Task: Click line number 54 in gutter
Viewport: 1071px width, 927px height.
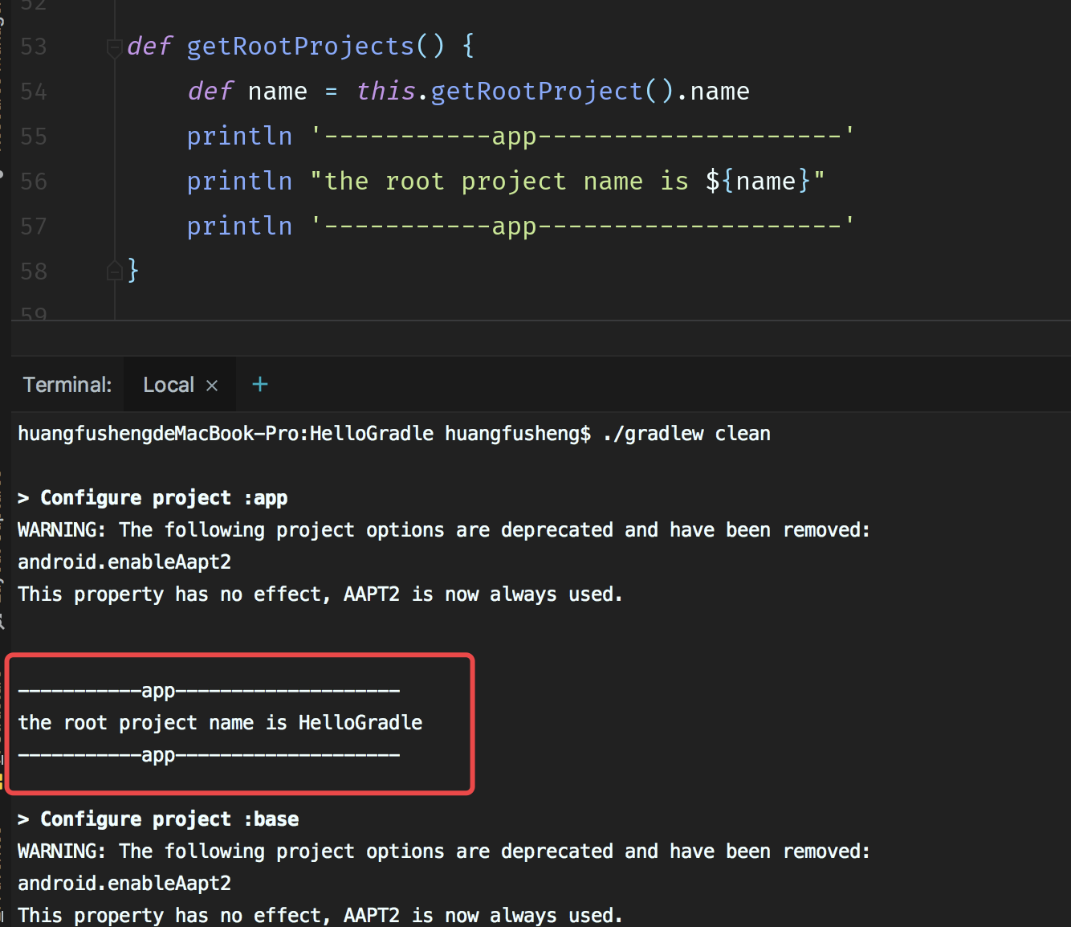Action: [x=34, y=92]
